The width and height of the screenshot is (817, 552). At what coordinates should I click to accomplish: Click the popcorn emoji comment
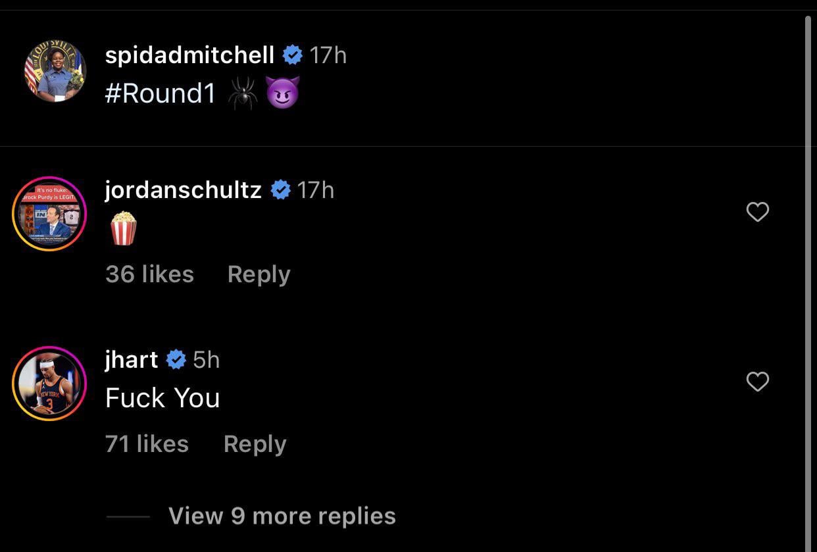tap(123, 228)
